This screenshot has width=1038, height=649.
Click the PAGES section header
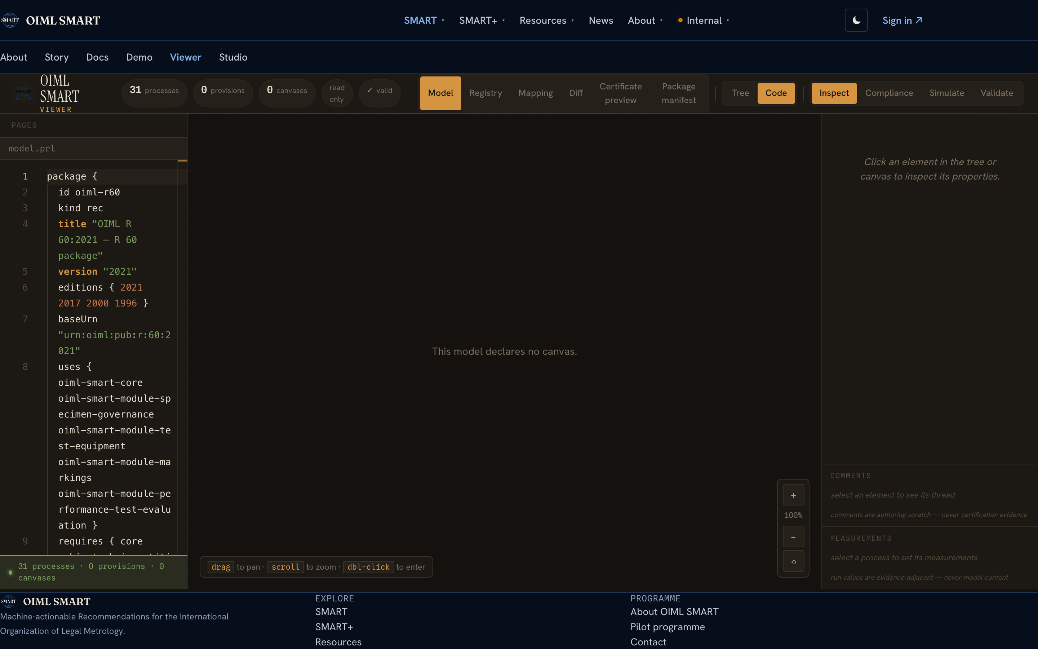[24, 125]
